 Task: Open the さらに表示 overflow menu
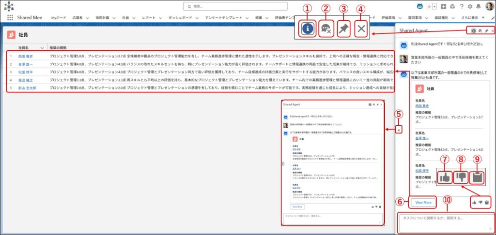472,17
